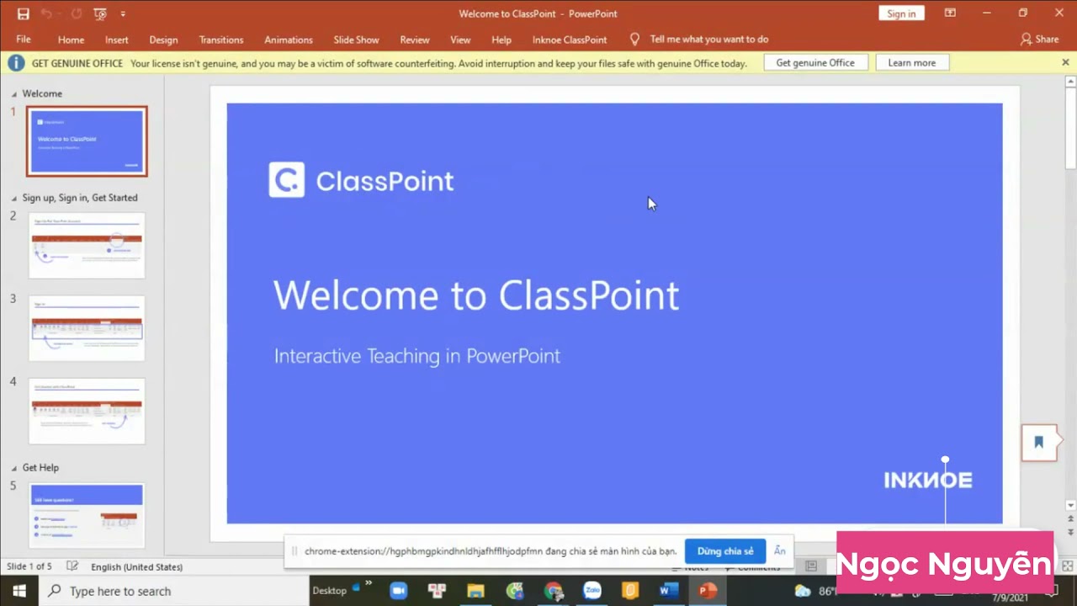This screenshot has width=1077, height=606.
Task: Click the Desktop toolbar label in taskbar
Action: coord(329,591)
